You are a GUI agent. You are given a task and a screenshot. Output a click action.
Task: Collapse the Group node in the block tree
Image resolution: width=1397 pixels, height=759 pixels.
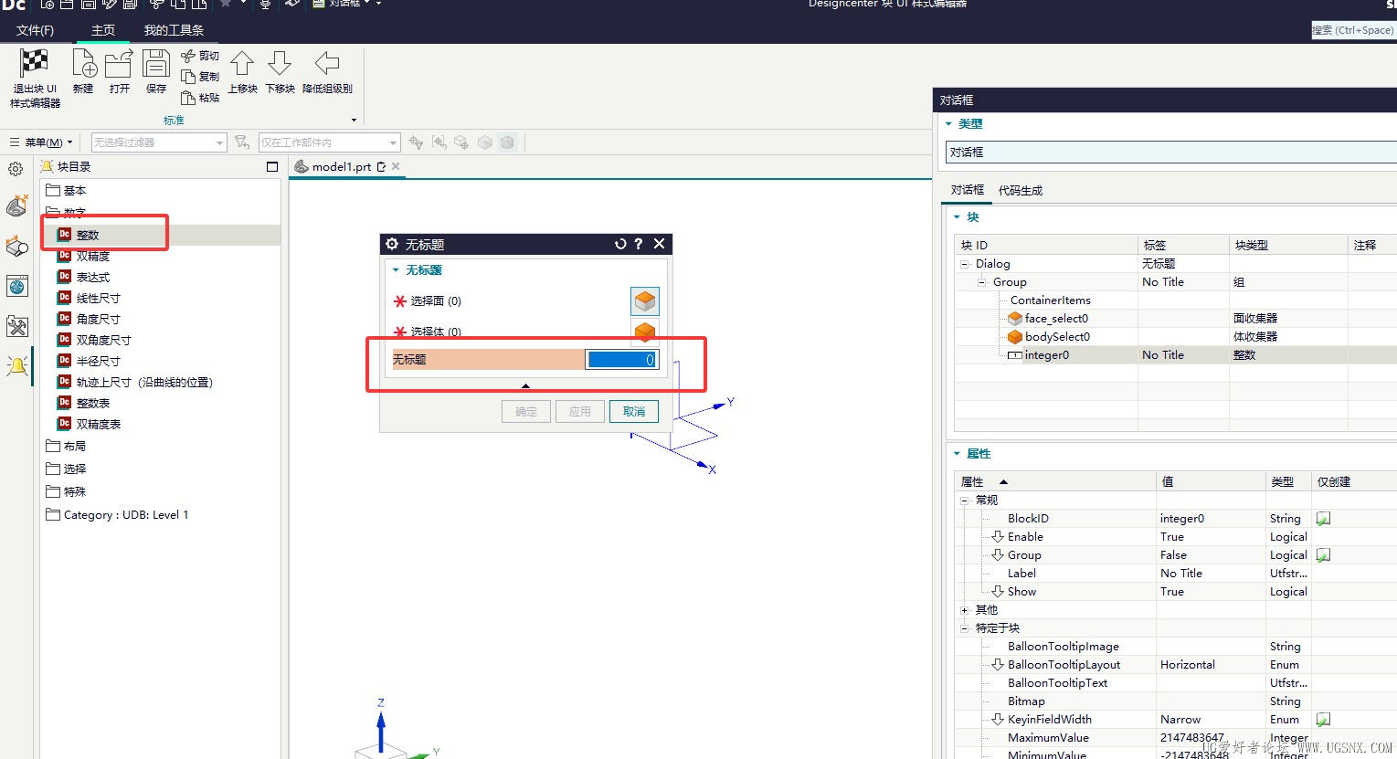click(982, 282)
